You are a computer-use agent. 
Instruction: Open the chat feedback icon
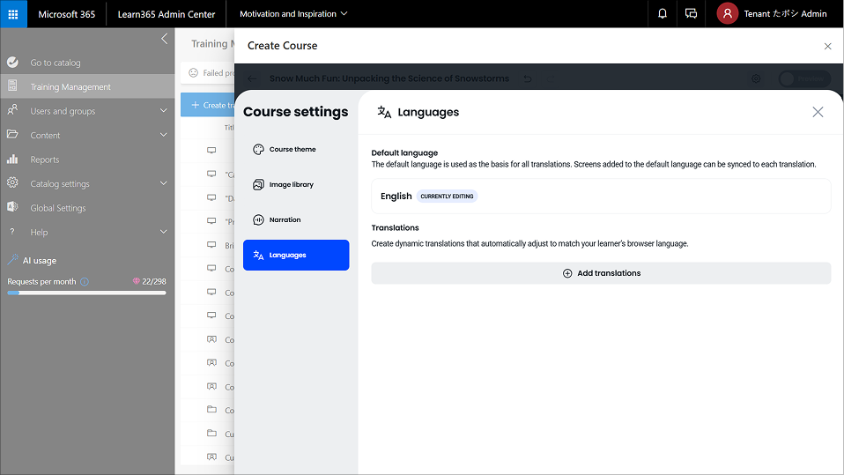[691, 14]
